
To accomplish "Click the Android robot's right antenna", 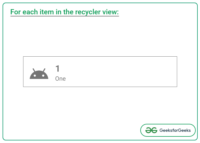I will 44,70.
